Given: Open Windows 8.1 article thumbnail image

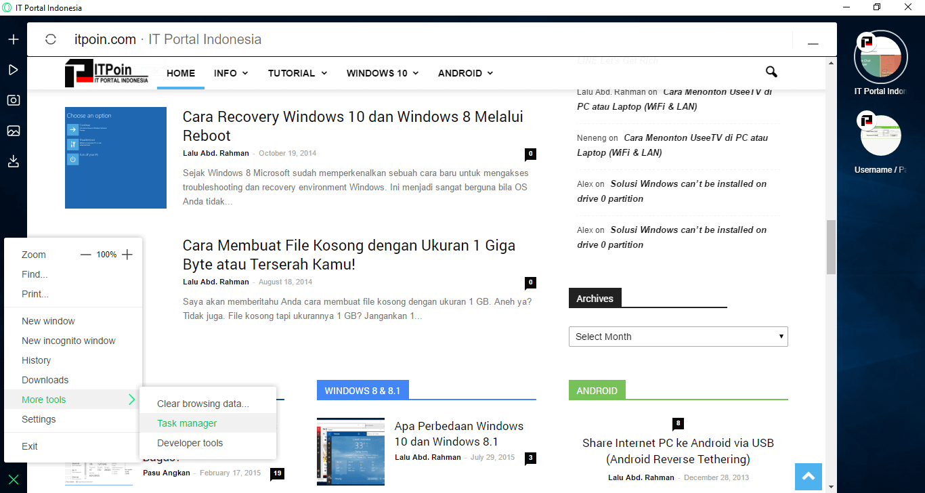Looking at the screenshot, I should click(351, 452).
